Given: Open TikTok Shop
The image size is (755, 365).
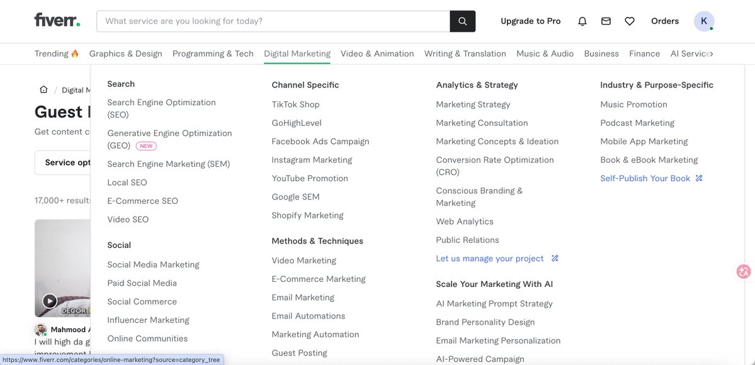Looking at the screenshot, I should (296, 104).
